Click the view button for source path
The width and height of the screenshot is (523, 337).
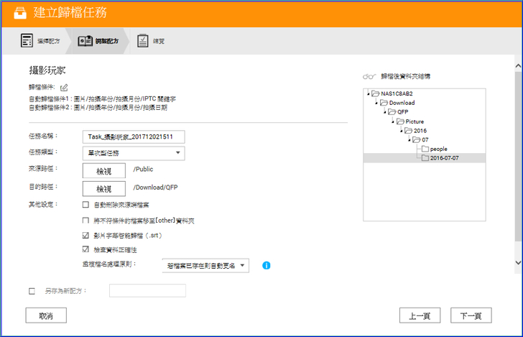pyautogui.click(x=104, y=171)
